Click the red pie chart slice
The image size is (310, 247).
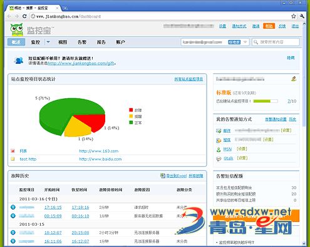tap(93, 123)
